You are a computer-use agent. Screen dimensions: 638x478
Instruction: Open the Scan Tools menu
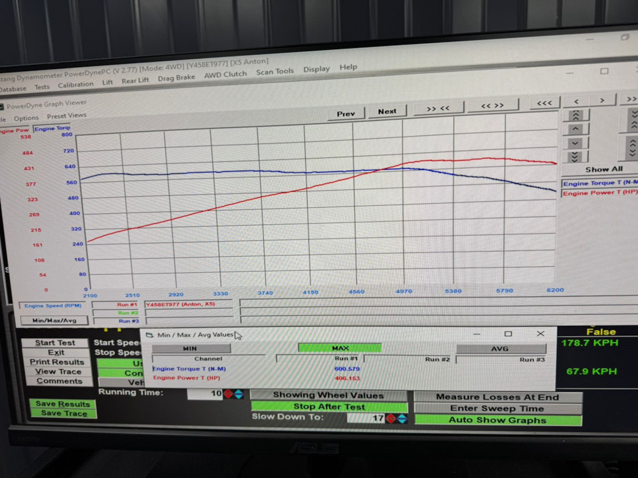click(x=274, y=72)
